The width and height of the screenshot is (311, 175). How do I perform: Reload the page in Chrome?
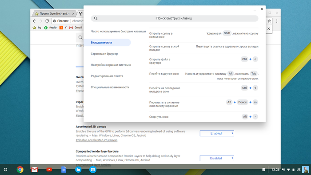(x=47, y=21)
